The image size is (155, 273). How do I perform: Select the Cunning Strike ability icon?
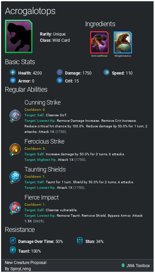tap(15, 115)
